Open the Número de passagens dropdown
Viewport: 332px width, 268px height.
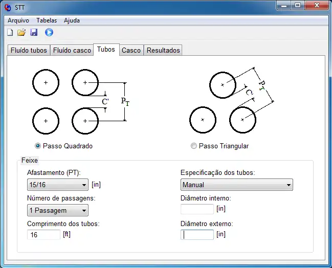[58, 210]
